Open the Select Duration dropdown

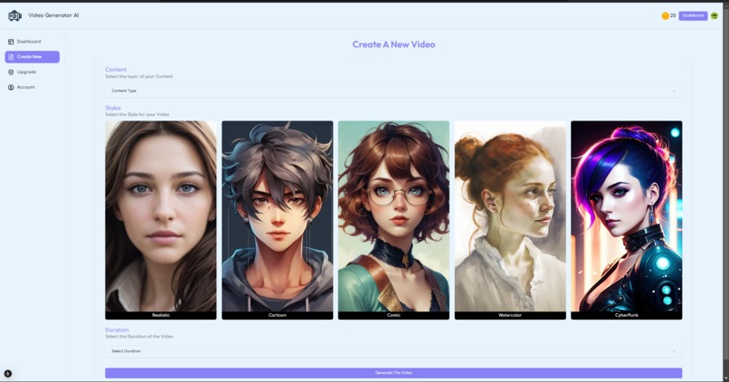pos(393,351)
